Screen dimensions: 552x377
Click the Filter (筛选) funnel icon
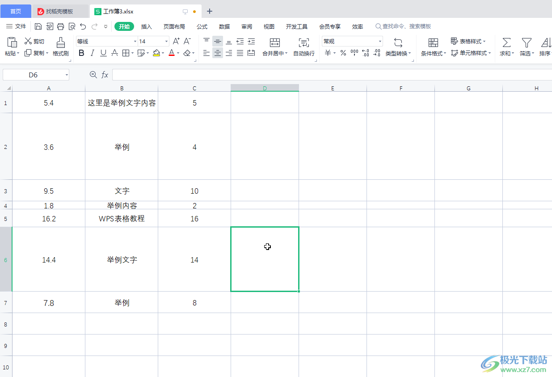pos(527,42)
